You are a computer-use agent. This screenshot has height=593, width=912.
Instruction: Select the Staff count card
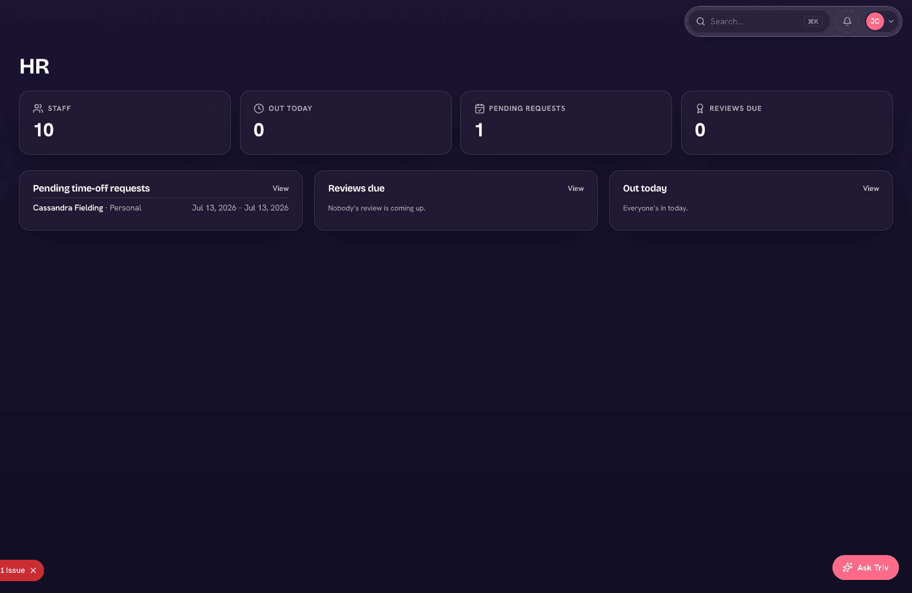pos(125,123)
